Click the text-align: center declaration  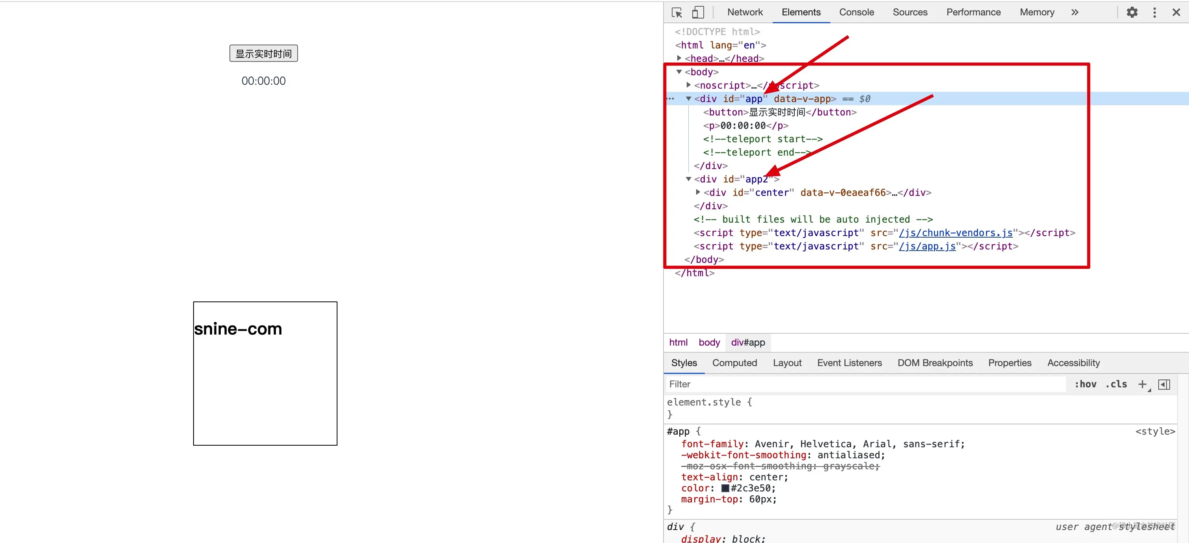[x=734, y=477]
